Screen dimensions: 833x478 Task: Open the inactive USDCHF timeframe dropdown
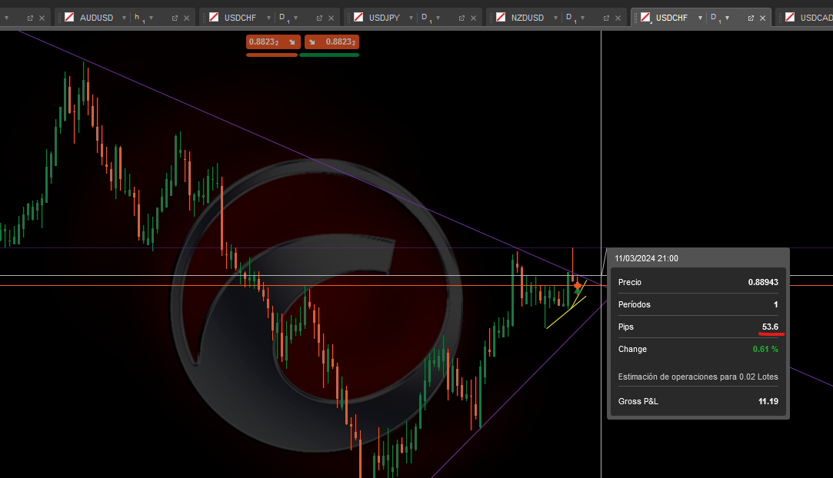296,18
